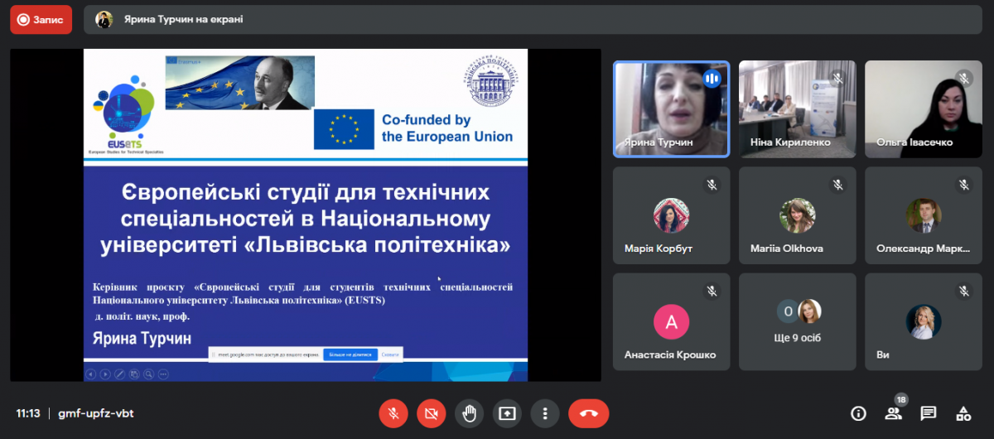Click the 11:13 clock text
The height and width of the screenshot is (439, 994).
coord(28,413)
